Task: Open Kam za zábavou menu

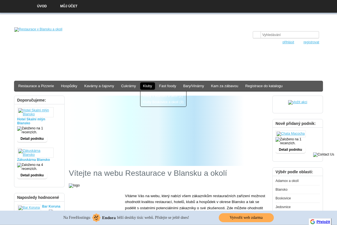Action: click(x=225, y=86)
